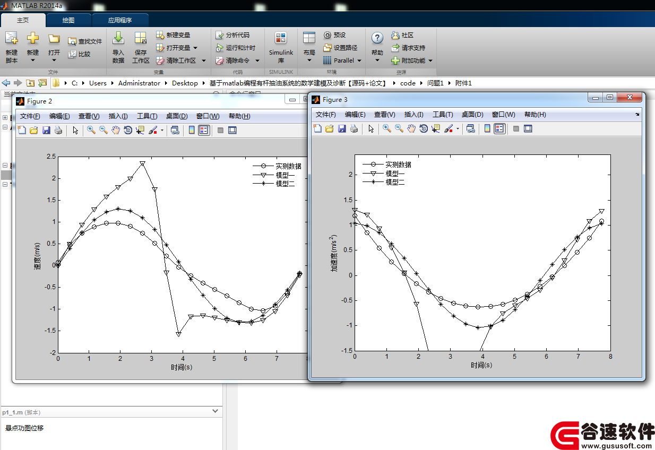
Task: Toggle Zoom Out tool in Figure 2
Action: pos(104,130)
